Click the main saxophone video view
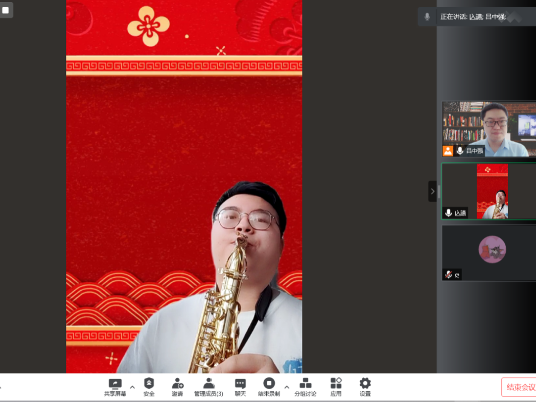 point(184,186)
